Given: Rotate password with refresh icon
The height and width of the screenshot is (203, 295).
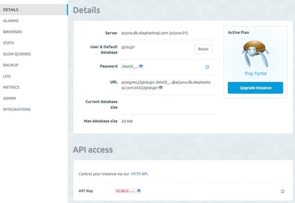Looking at the screenshot, I should point(207,67).
